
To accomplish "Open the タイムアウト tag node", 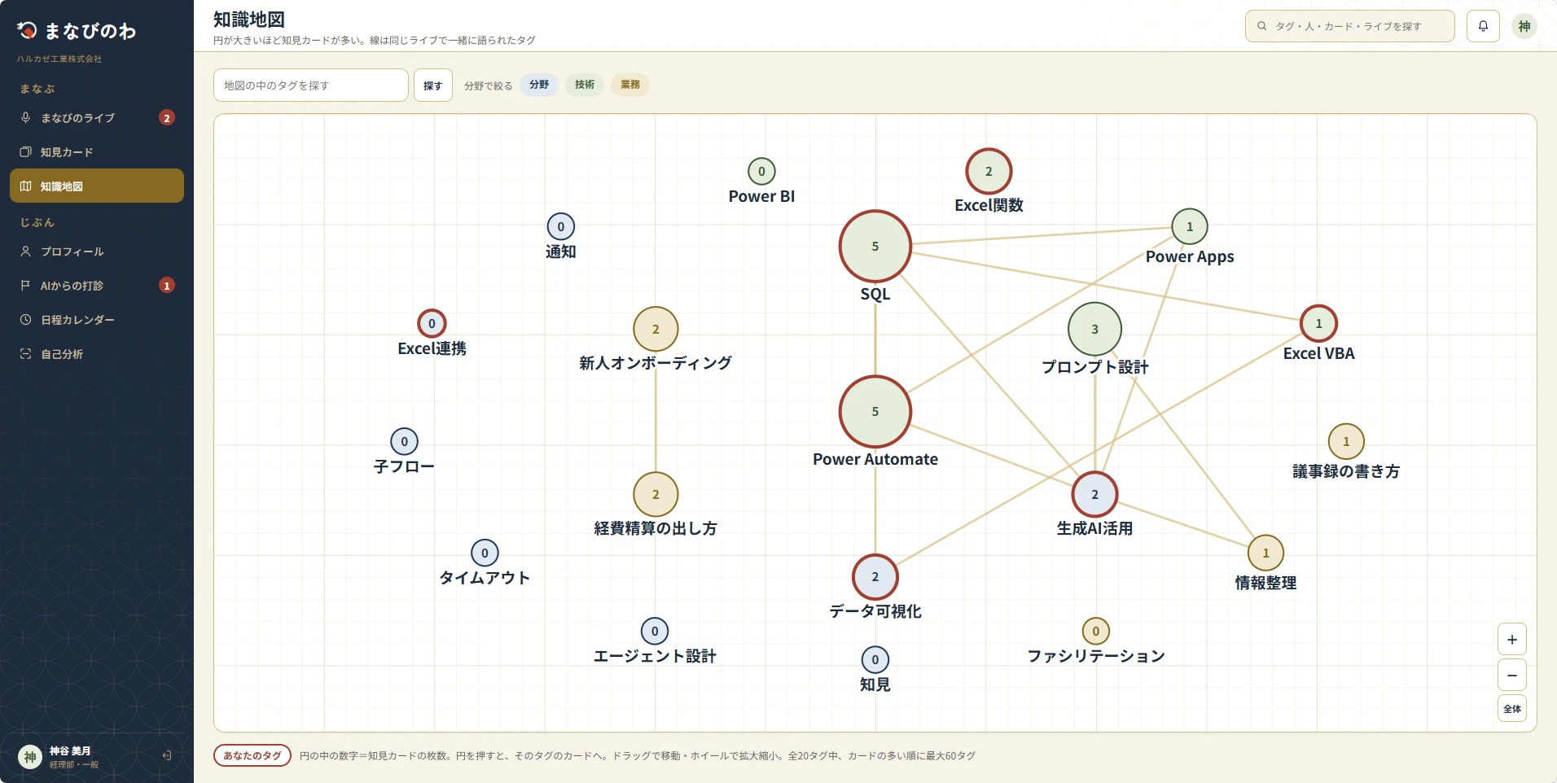I will tap(485, 553).
